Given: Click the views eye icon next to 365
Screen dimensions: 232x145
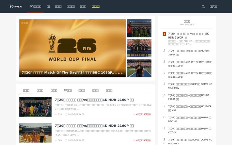Looking at the screenshot, I should coord(56,140).
